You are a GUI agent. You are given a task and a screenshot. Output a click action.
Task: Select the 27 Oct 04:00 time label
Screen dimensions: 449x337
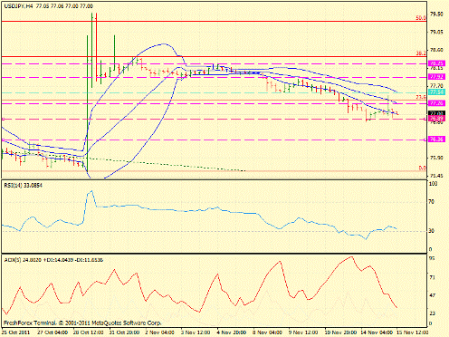(x=53, y=332)
